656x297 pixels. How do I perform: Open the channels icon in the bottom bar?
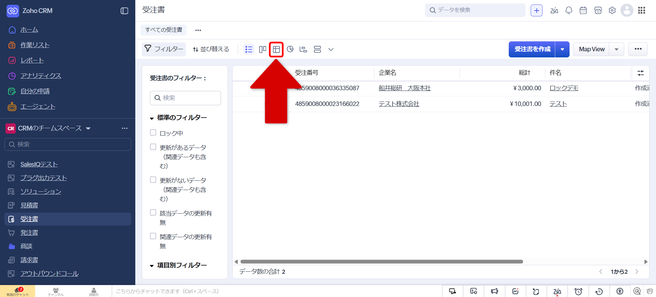click(56, 291)
